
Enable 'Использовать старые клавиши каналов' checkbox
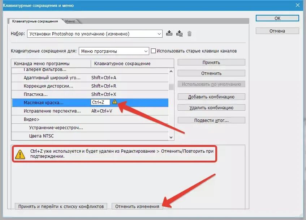pyautogui.click(x=154, y=51)
